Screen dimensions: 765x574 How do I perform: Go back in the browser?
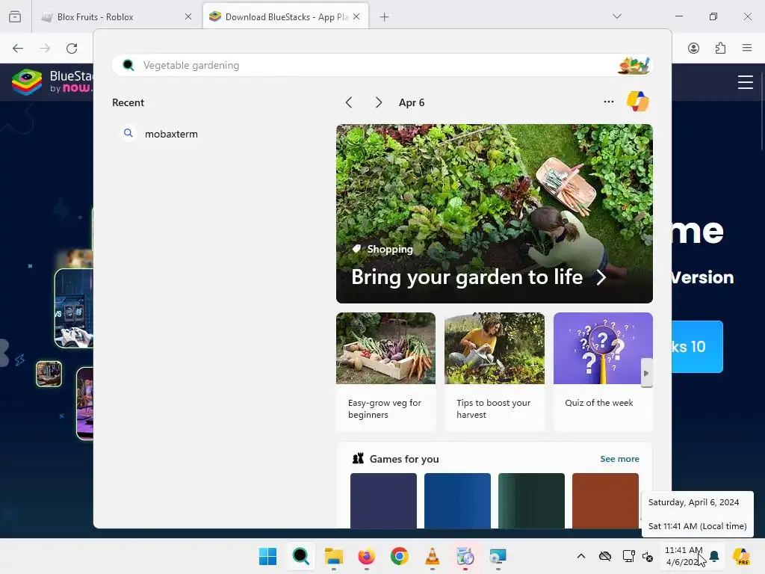[x=18, y=48]
